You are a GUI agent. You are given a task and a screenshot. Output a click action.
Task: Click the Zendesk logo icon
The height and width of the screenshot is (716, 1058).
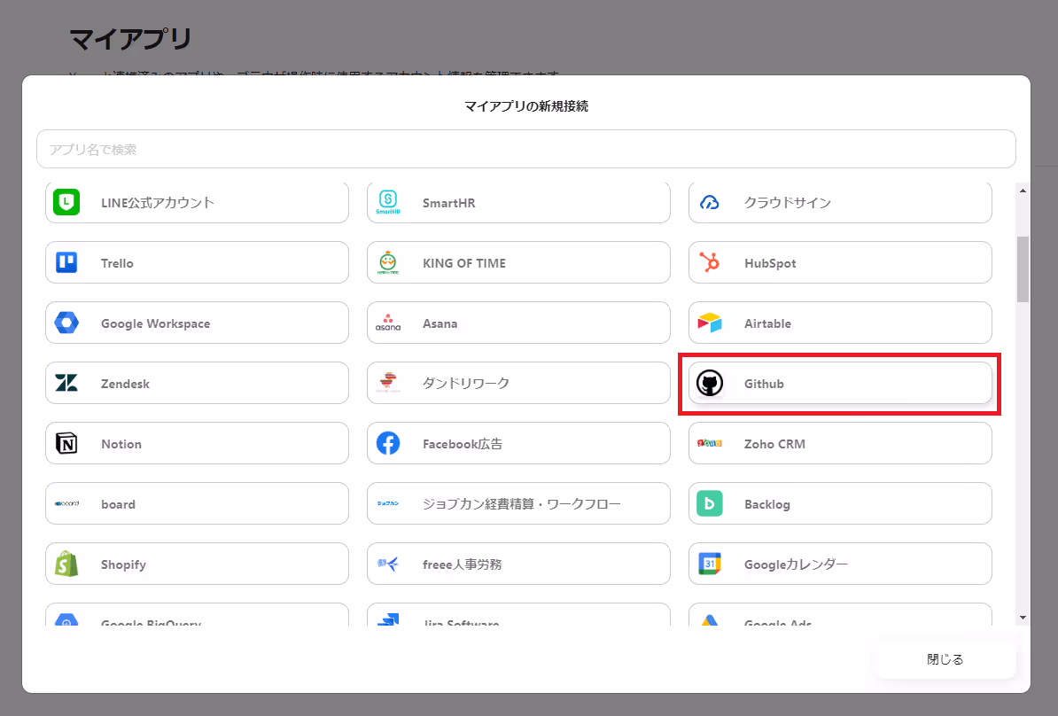66,383
